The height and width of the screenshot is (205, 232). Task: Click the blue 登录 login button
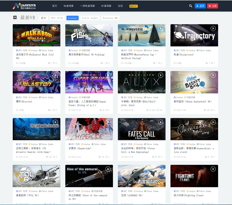tap(200, 6)
